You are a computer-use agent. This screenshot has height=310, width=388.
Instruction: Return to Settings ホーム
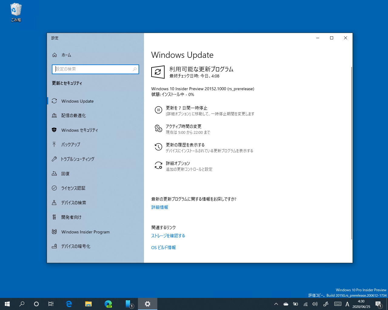pos(66,55)
